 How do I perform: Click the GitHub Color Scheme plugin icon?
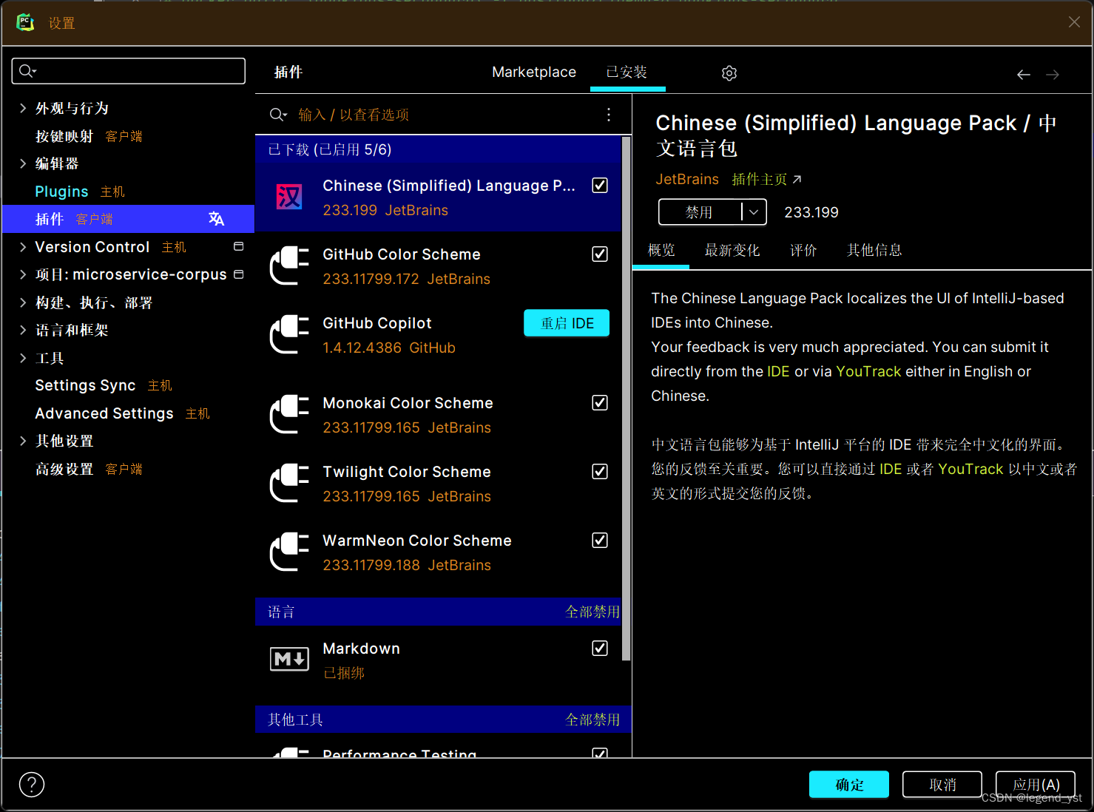pos(289,265)
